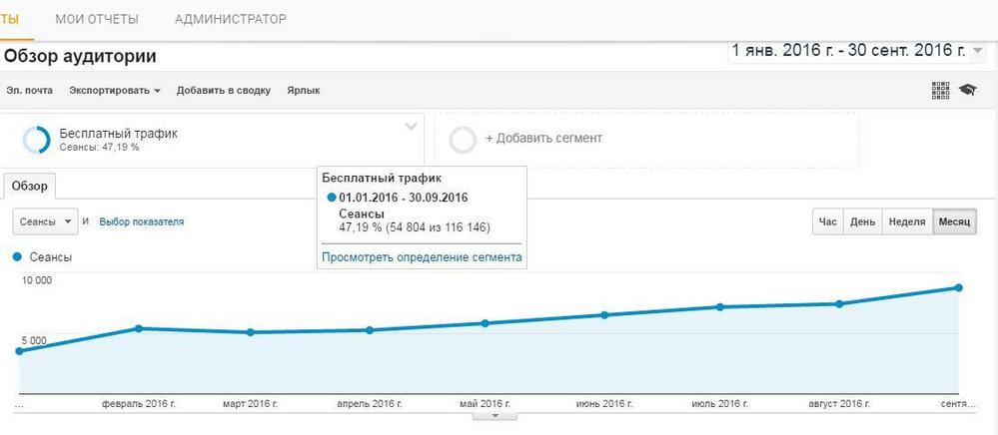Click the август 2016 г. axis label
998x435 pixels.
click(839, 404)
